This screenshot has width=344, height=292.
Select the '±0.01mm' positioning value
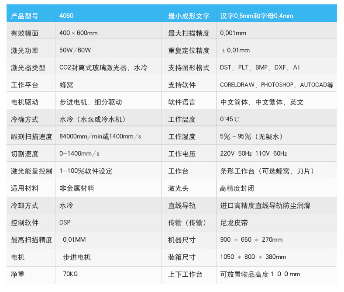coord(236,50)
